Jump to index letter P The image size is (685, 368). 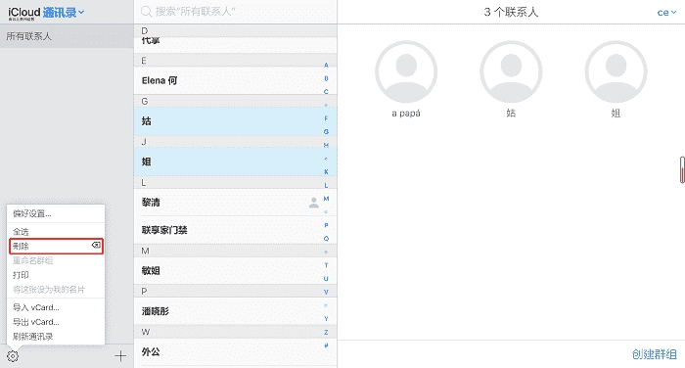point(326,225)
